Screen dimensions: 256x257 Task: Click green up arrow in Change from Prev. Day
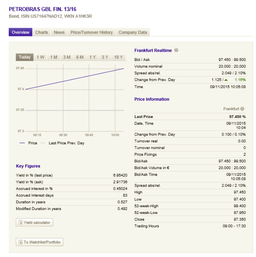(x=226, y=80)
